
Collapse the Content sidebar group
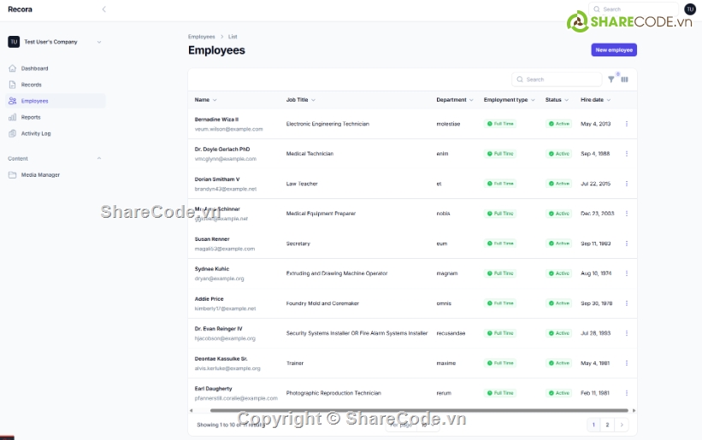coord(98,158)
